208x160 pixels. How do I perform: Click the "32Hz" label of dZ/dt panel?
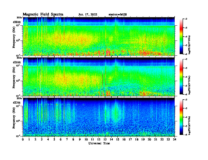pos(19,98)
